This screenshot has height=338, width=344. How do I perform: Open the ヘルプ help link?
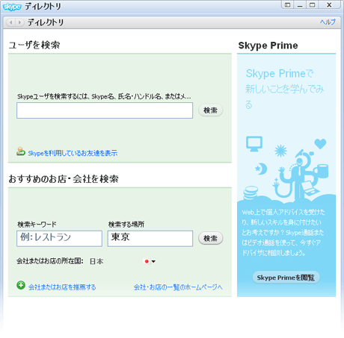[x=328, y=22]
